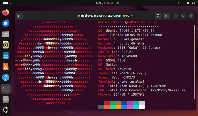Open system menu via volume icon
Viewport: 198px width, 116px height.
[x=193, y=3]
